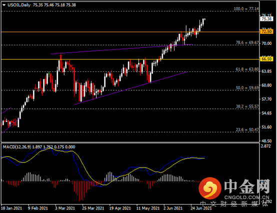Click the 2 Jun 2021 date marker

[173, 208]
